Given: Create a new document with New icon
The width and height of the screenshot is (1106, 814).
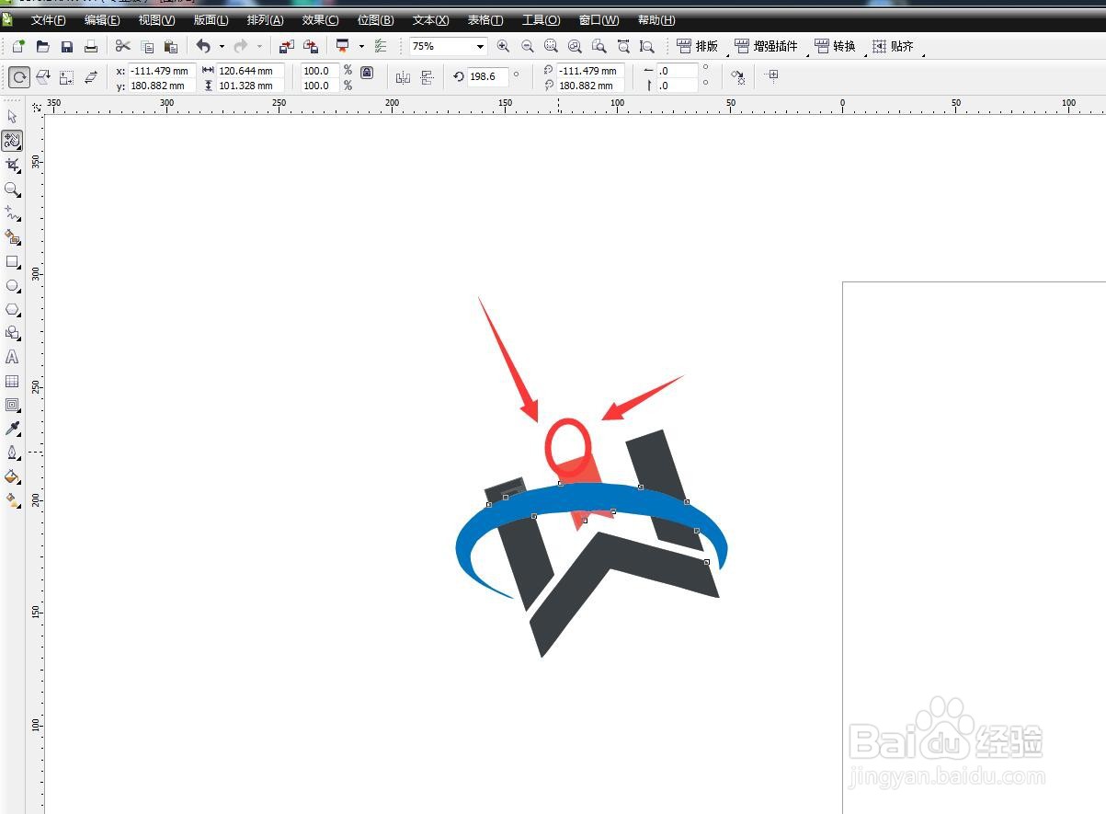Looking at the screenshot, I should click(17, 46).
